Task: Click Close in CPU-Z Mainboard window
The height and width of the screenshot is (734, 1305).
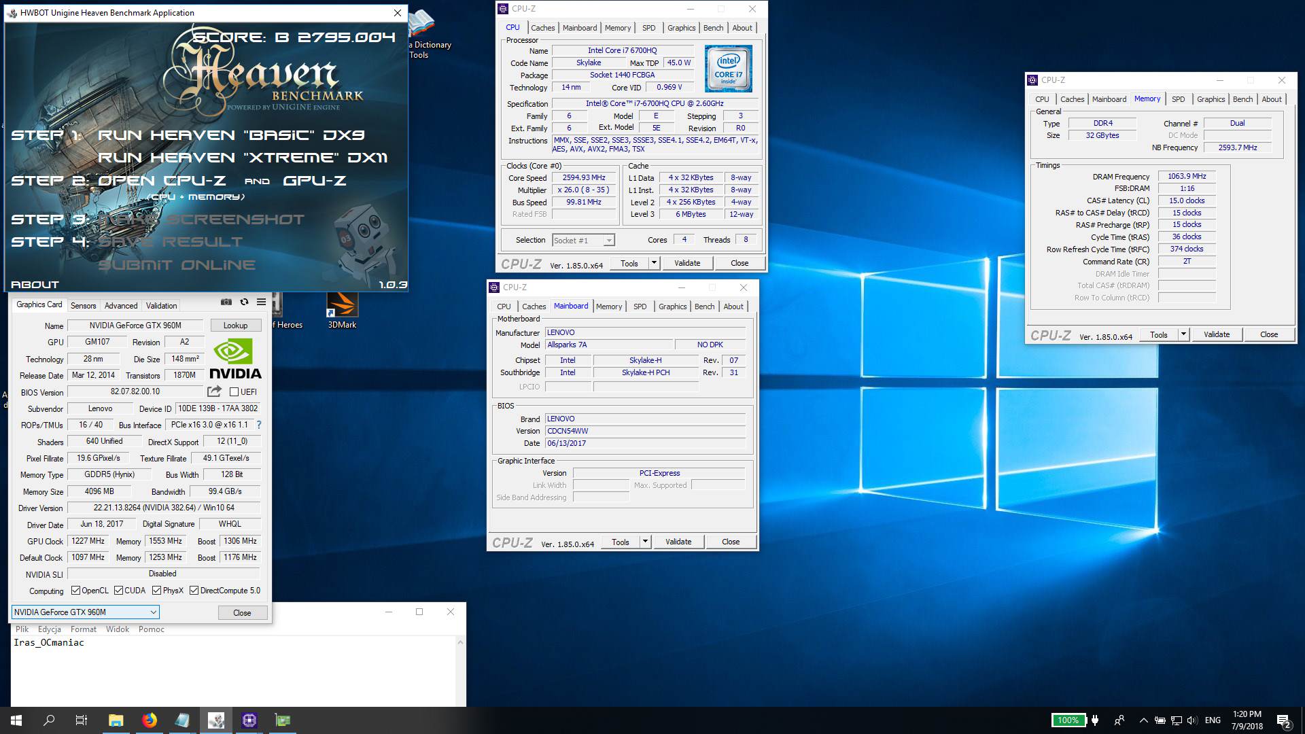Action: (x=731, y=542)
